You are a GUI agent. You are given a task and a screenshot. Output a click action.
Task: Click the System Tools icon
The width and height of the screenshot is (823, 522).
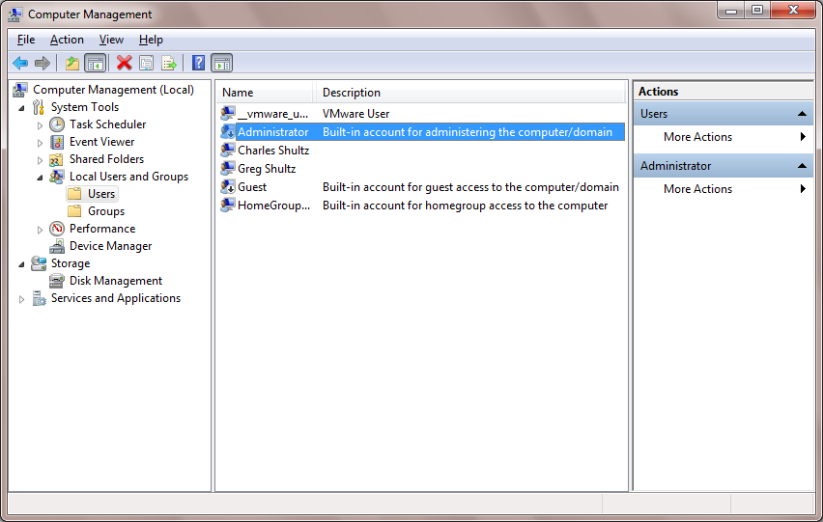coord(39,107)
